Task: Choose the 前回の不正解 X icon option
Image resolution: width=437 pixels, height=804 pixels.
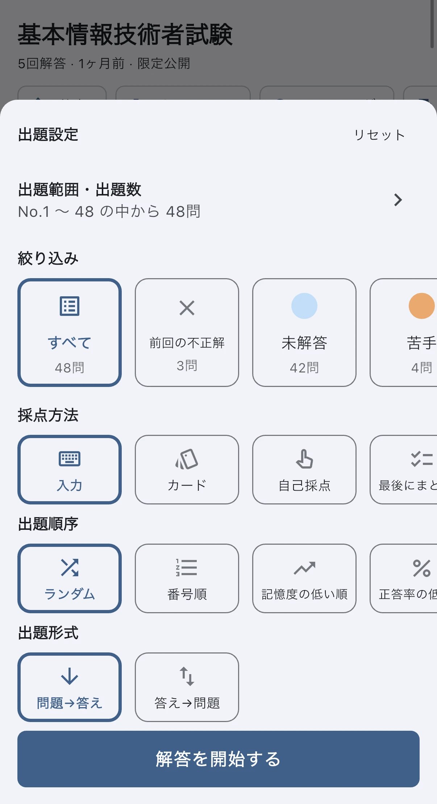Action: (x=187, y=308)
